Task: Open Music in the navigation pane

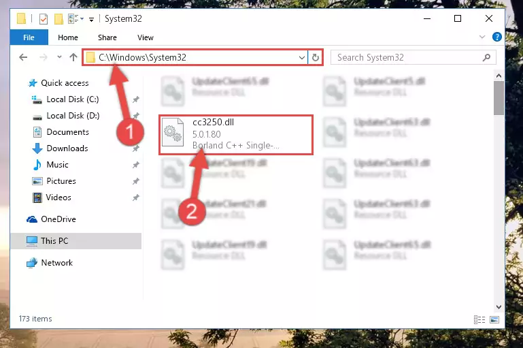Action: 57,165
